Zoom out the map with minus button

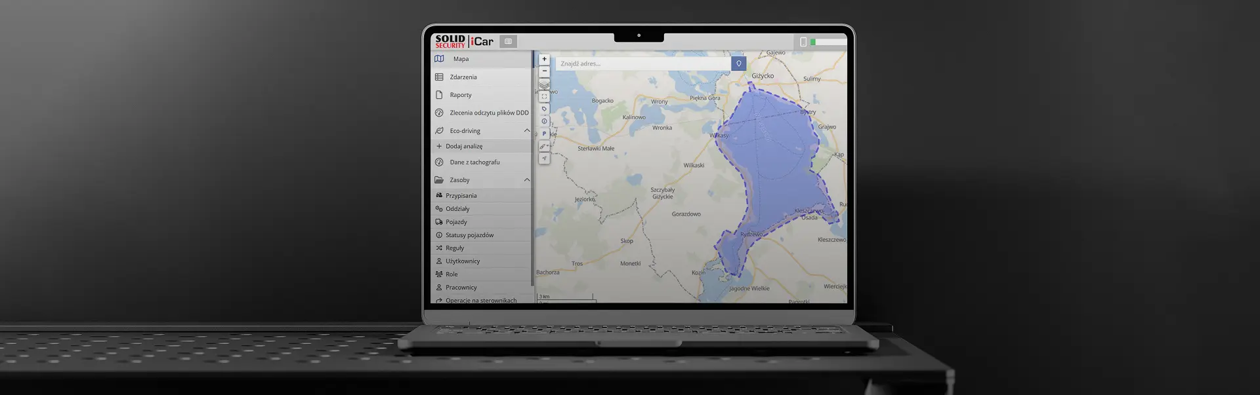click(x=544, y=71)
